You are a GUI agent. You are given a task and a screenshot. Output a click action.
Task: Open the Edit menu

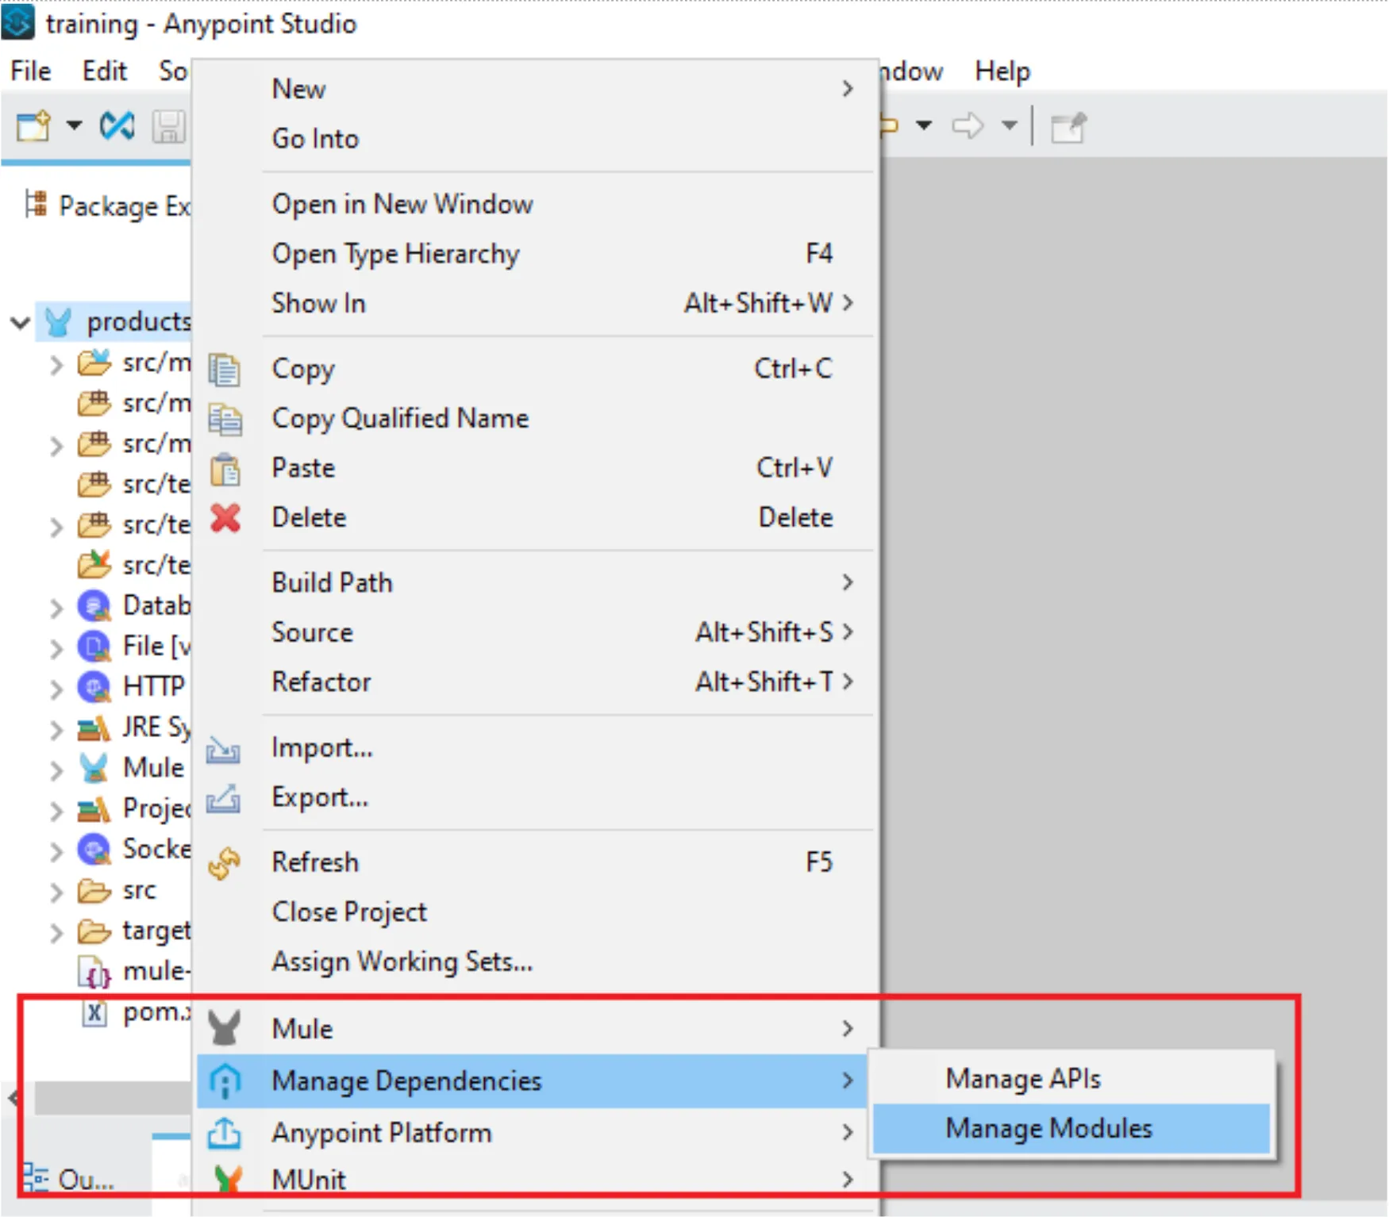105,71
